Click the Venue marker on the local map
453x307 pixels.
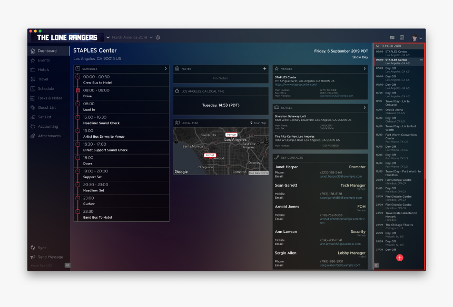coord(231,135)
